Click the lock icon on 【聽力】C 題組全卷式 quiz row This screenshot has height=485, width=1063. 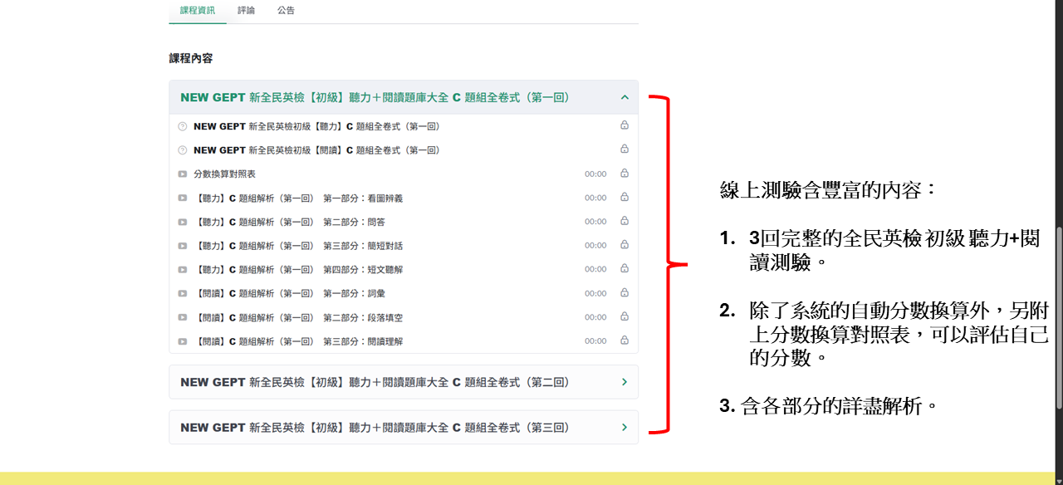point(624,125)
